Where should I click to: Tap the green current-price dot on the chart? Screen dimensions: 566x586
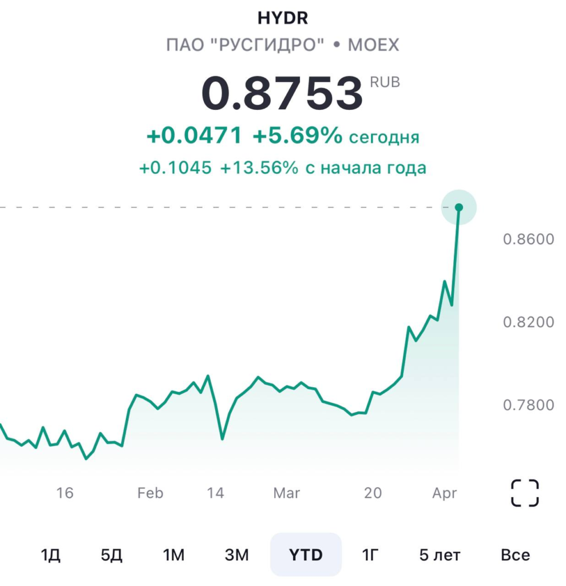pos(458,207)
